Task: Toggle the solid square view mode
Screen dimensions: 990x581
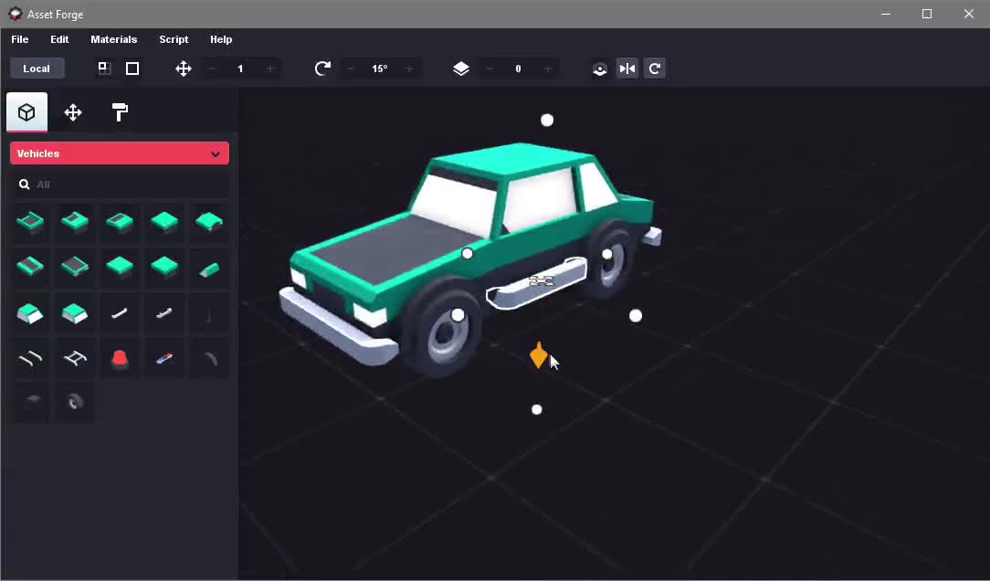Action: (x=132, y=69)
